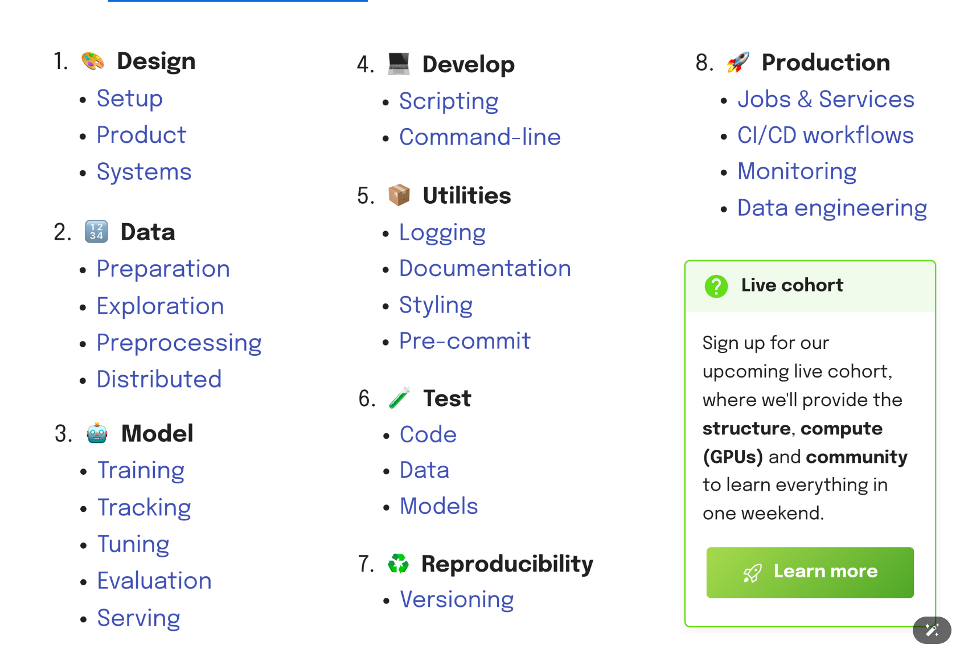
Task: Click the laptop icon next to Develop
Action: pos(399,64)
